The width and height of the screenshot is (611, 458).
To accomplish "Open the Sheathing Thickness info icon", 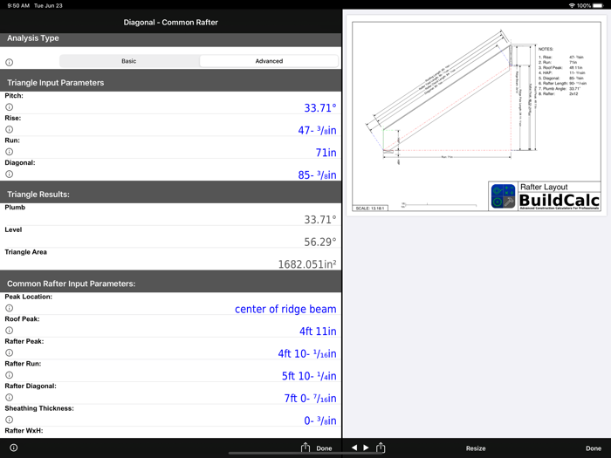I will [x=10, y=420].
